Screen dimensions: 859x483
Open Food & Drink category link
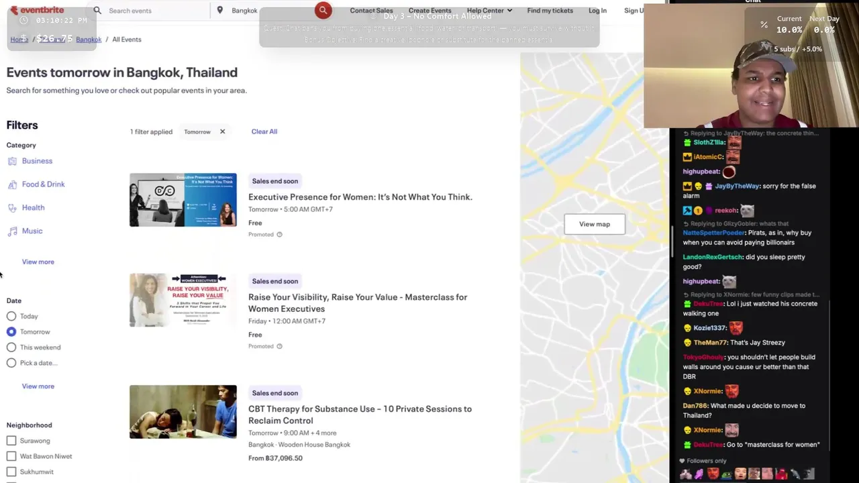(43, 184)
